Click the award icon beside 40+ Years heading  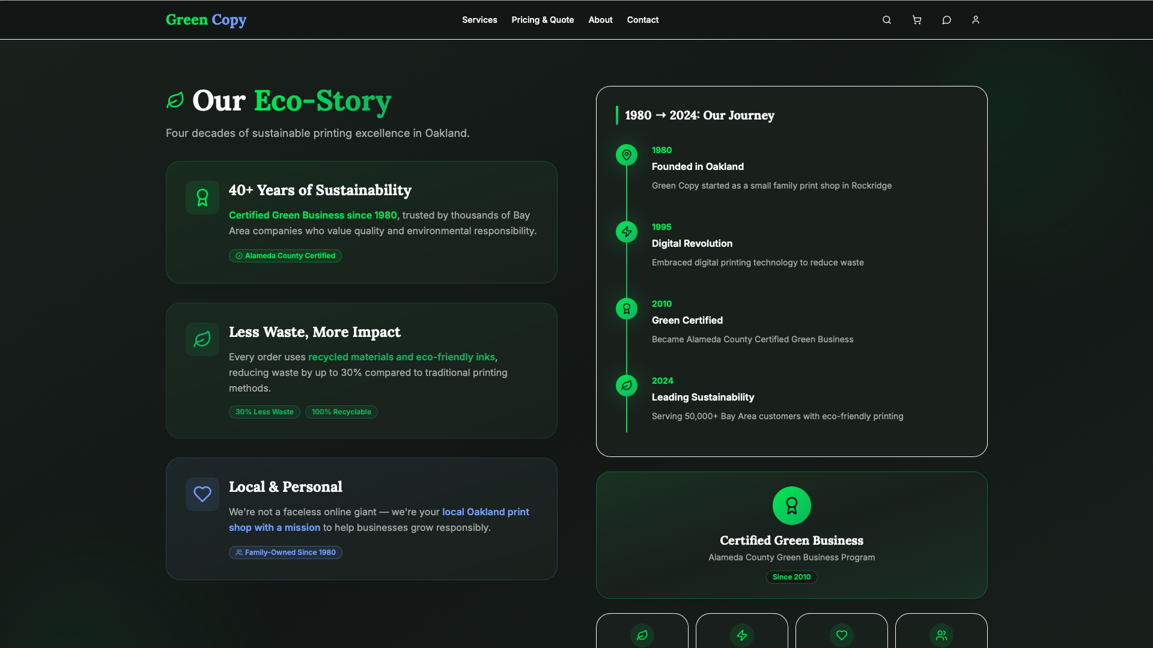click(202, 198)
